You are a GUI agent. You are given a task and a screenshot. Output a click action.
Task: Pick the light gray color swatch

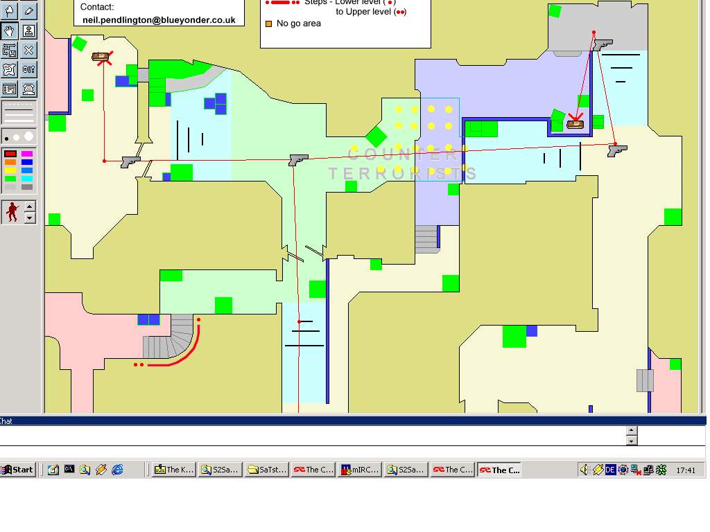tap(10, 187)
